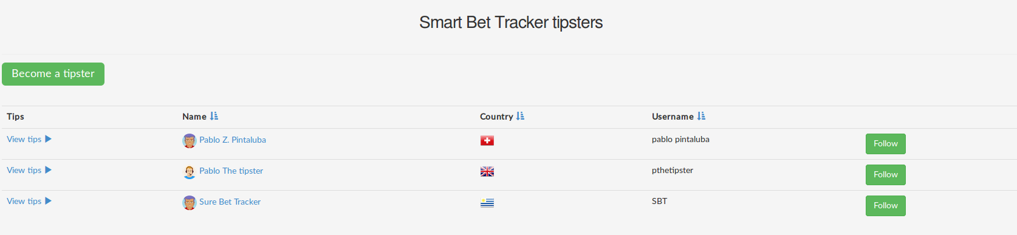This screenshot has width=1017, height=235.
Task: Click the United Kingdom flag icon
Action: click(x=487, y=172)
